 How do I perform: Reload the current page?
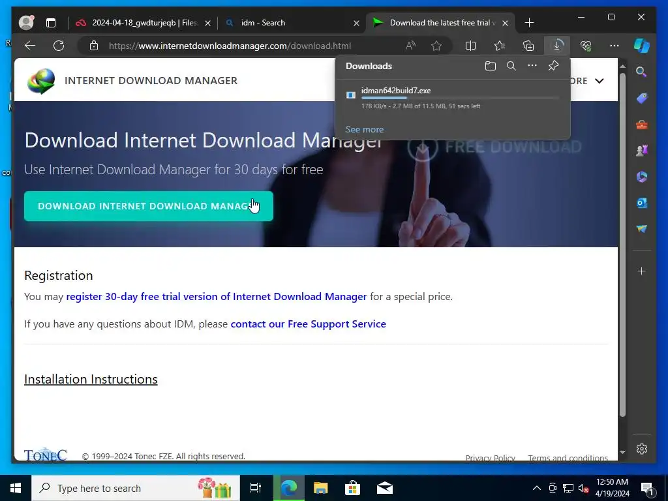[x=59, y=46]
